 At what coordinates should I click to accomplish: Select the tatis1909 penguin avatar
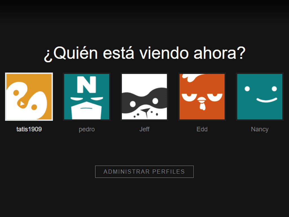pos(29,97)
